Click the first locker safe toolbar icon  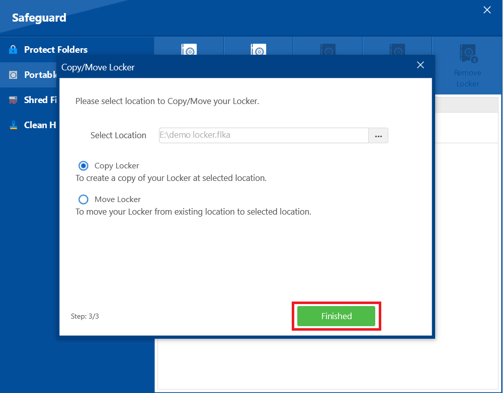(x=189, y=50)
